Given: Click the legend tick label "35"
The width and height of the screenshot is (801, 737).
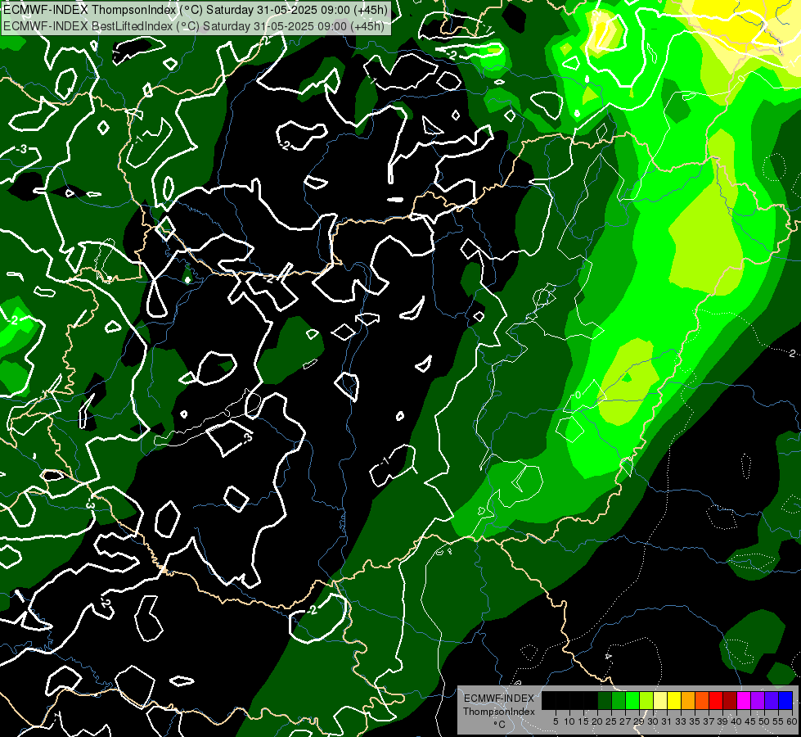Looking at the screenshot, I should (695, 721).
